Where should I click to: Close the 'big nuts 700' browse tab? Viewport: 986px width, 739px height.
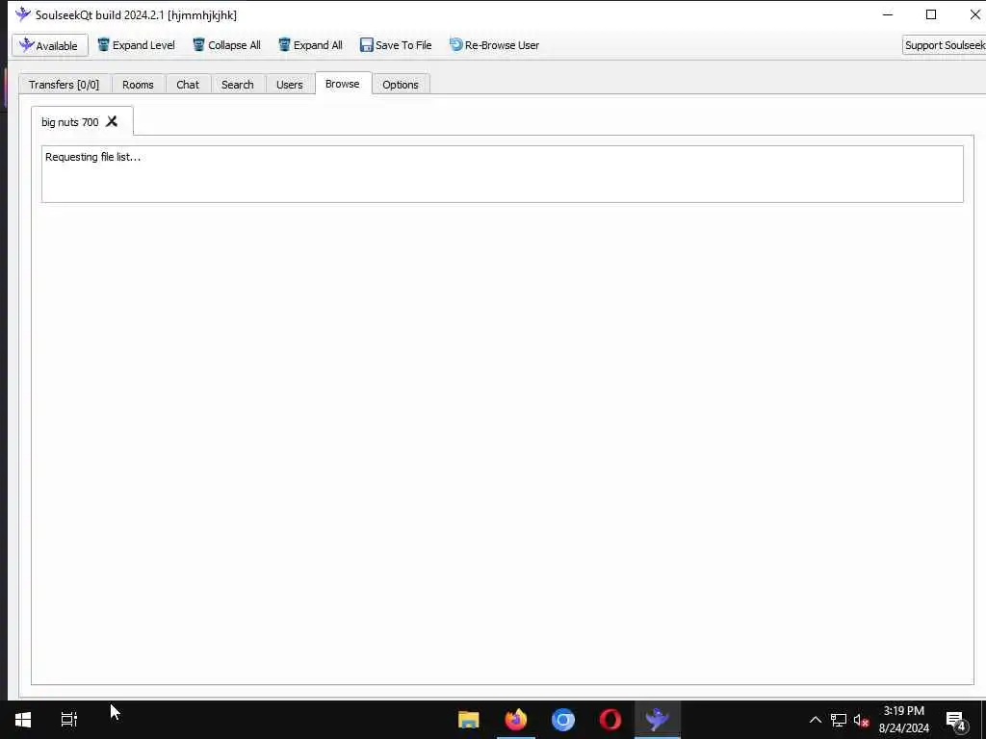(112, 121)
